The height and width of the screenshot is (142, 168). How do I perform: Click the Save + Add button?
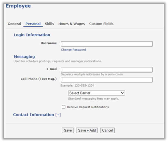[x=87, y=130]
